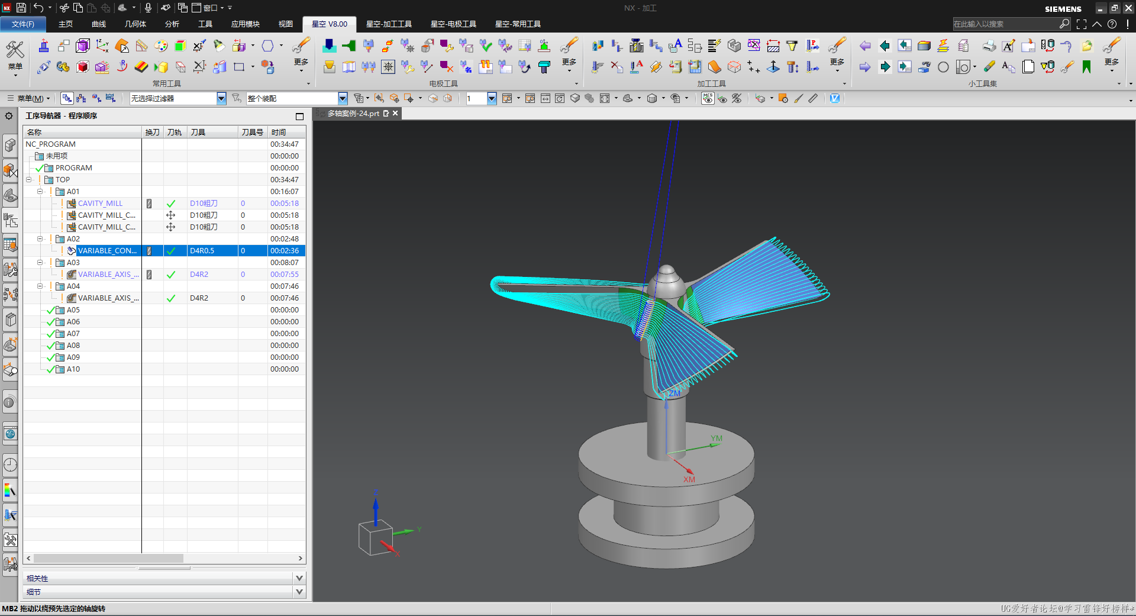Open the 星空-加工工具 ribbon tab
The height and width of the screenshot is (616, 1136).
tap(389, 24)
